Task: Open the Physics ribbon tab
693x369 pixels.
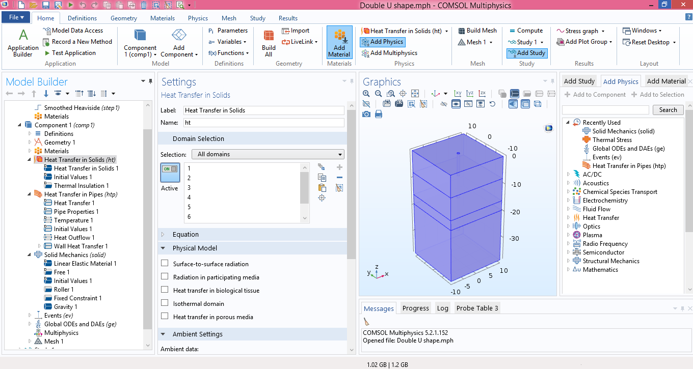Action: (198, 18)
